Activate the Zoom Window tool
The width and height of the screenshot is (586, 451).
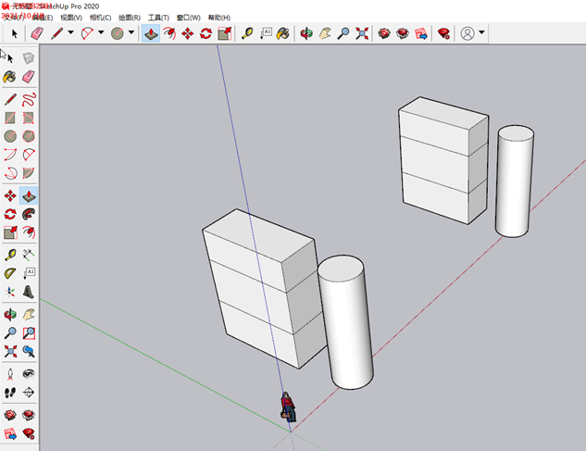click(29, 332)
